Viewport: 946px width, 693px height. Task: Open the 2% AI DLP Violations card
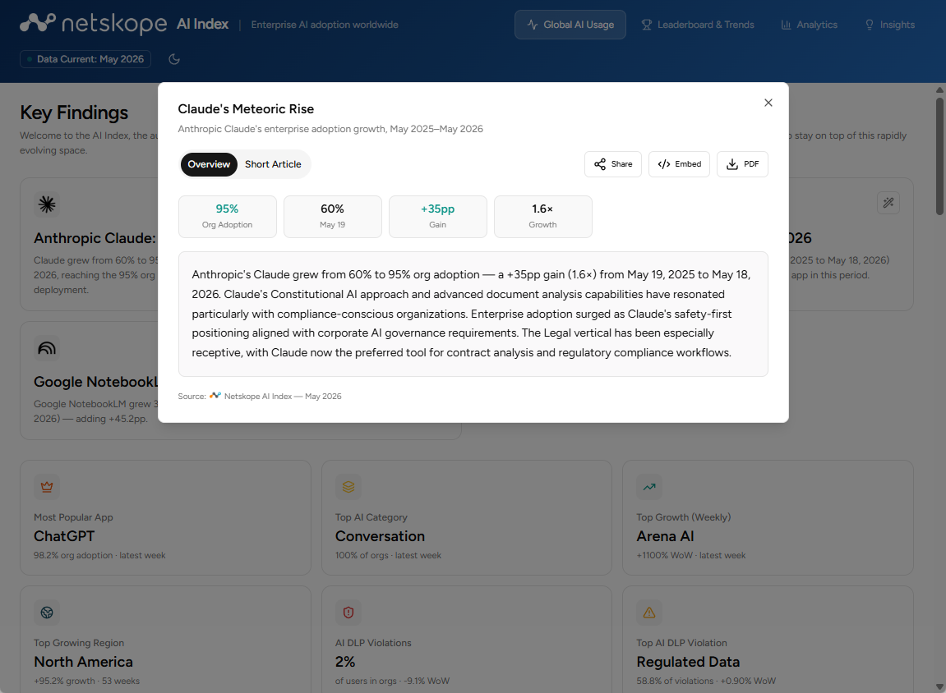click(467, 640)
